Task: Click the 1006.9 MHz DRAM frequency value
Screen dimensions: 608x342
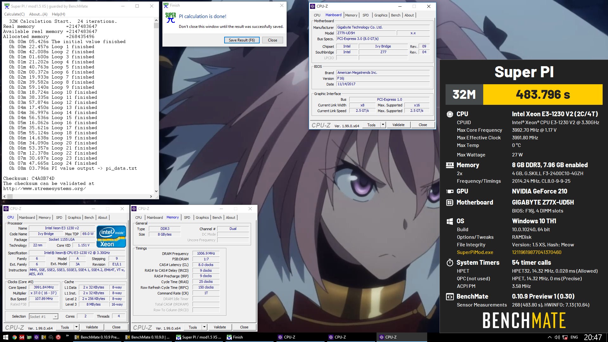Action: (206, 253)
